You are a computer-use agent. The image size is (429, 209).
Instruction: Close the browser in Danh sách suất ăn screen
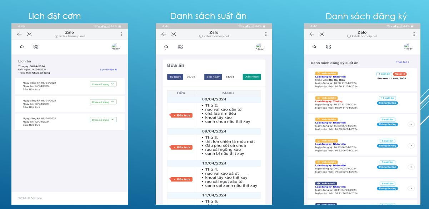pyautogui.click(x=174, y=34)
